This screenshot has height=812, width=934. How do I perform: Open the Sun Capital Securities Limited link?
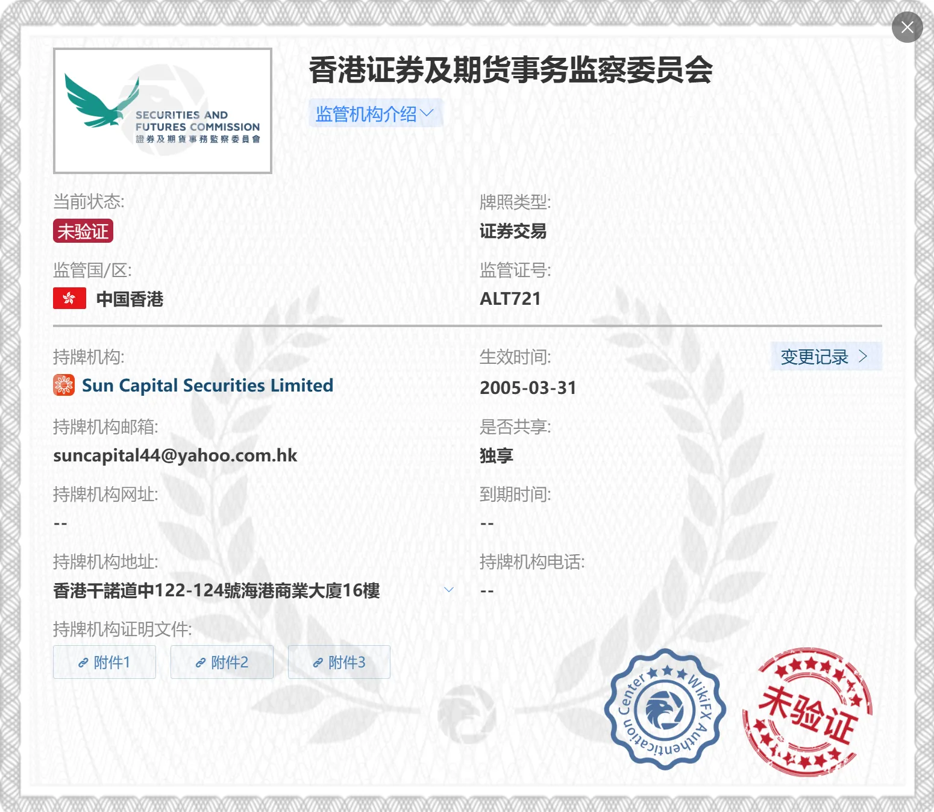click(x=207, y=386)
